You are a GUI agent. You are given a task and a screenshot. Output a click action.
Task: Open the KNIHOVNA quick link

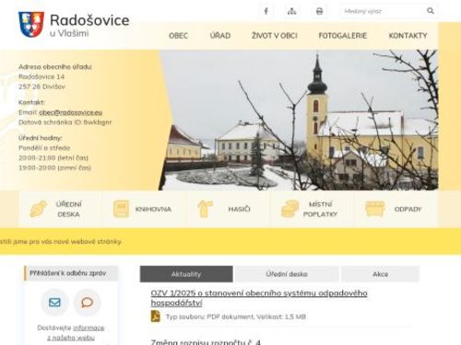click(x=145, y=209)
